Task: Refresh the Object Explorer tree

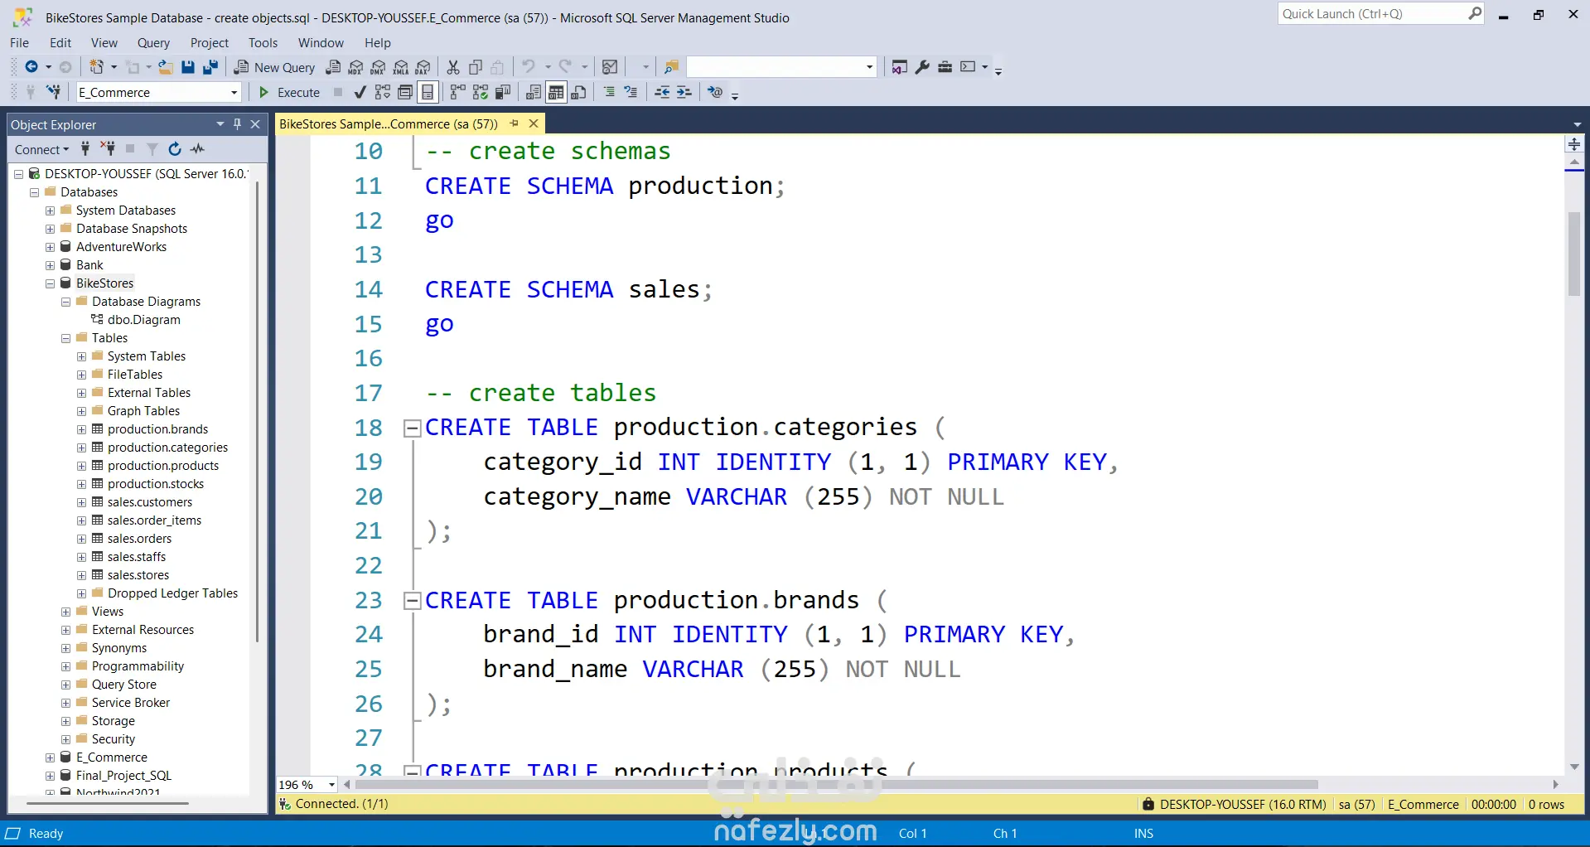Action: tap(175, 149)
